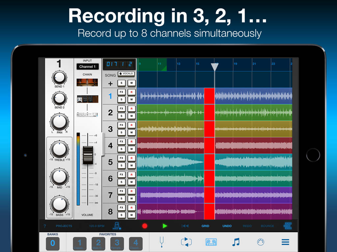Select the cassette recorder icon
Viewport: 337px width, 252px height.
[x=211, y=242]
